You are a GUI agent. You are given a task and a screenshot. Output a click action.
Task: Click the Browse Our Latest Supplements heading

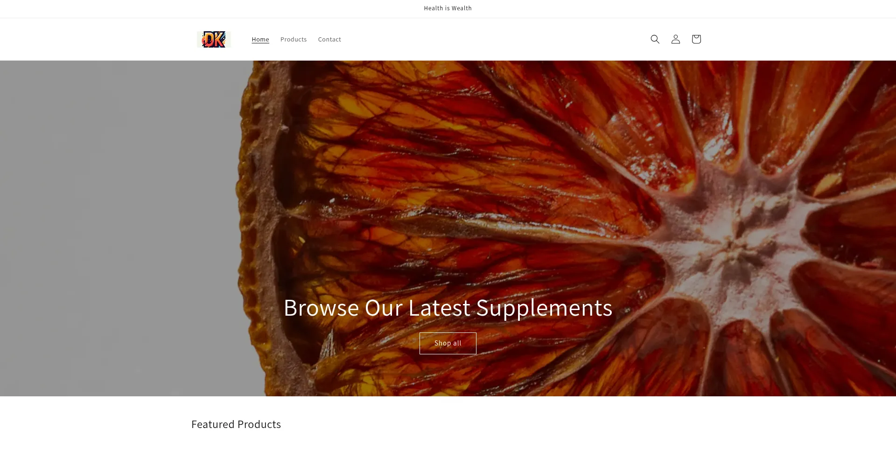[x=448, y=308]
